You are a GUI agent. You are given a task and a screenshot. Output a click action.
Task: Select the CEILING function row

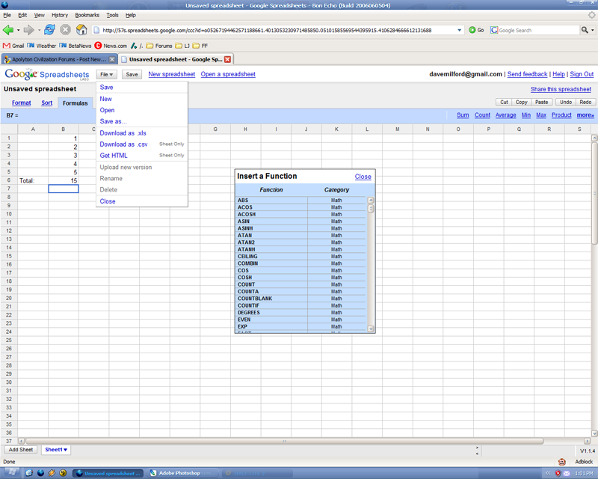point(301,256)
